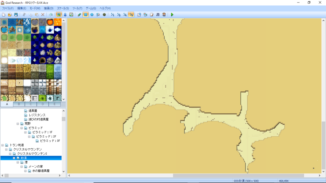
Task: Collapse the 砂漠 tree node
Action: point(14,158)
